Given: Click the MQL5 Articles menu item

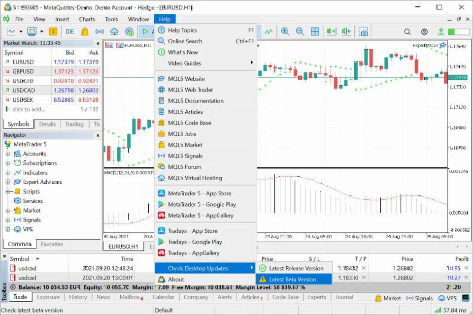Looking at the screenshot, I should point(206,112).
